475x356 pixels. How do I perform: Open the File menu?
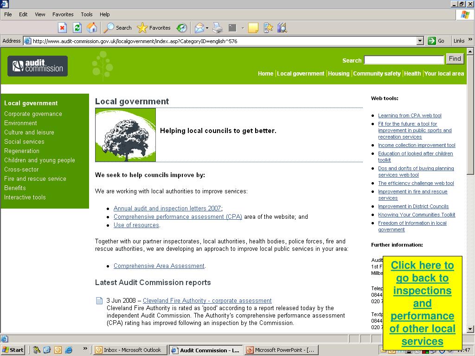(8, 14)
